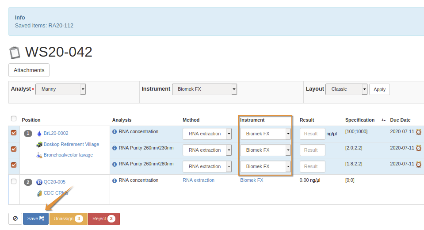Toggle the select-all checkbox in table header
The width and height of the screenshot is (424, 230).
pyautogui.click(x=14, y=119)
